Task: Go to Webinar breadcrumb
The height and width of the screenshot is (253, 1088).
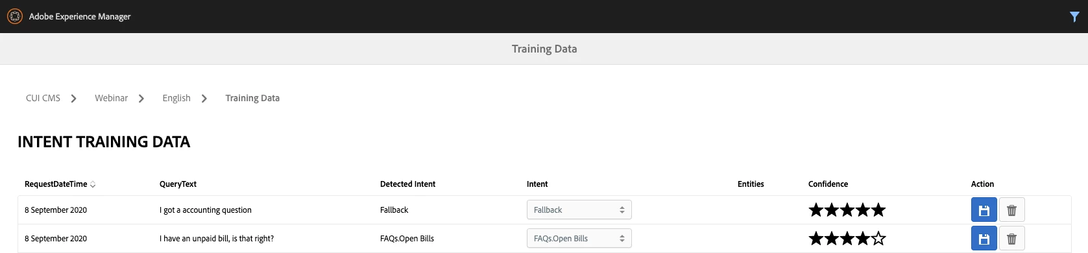Action: [x=111, y=98]
